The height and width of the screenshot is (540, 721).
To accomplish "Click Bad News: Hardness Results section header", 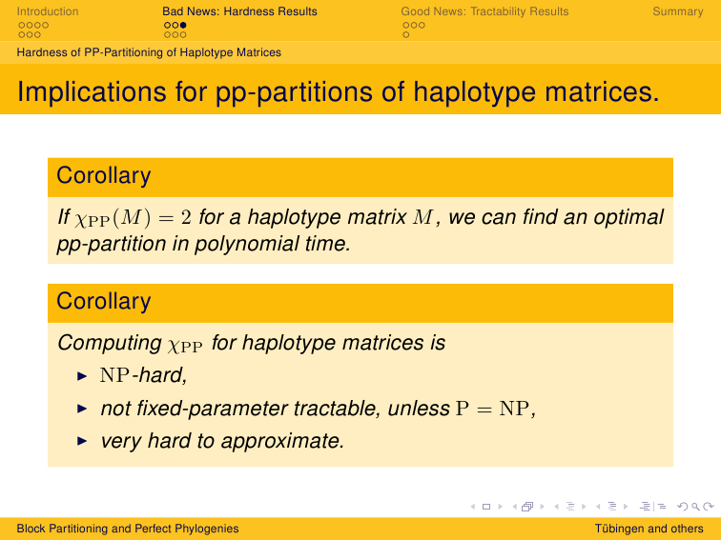I will (x=239, y=11).
